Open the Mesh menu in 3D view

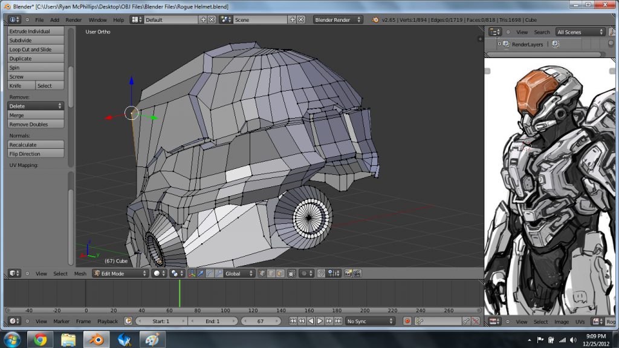(x=80, y=274)
